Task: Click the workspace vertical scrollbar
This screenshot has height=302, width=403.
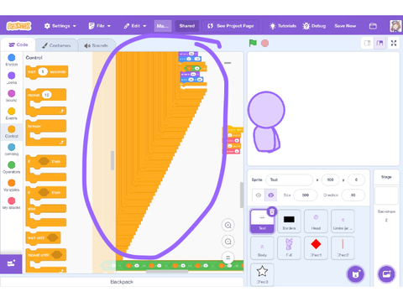Action: (242, 195)
